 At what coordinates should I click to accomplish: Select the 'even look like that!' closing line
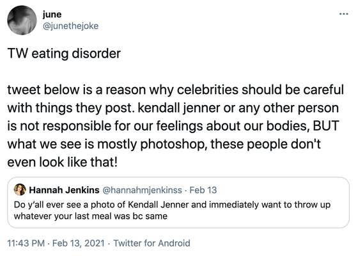(x=63, y=163)
